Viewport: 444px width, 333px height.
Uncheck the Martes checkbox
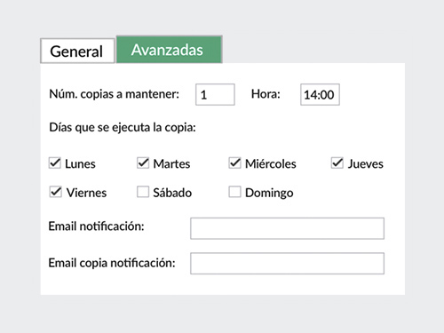143,163
